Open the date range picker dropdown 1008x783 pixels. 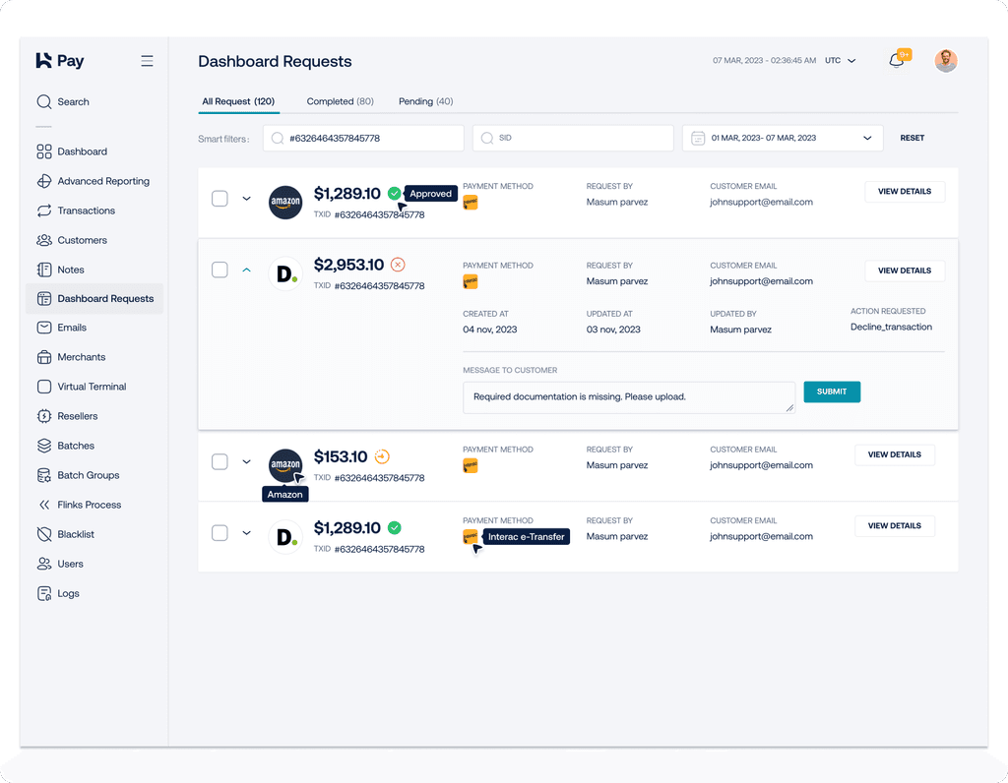(782, 138)
